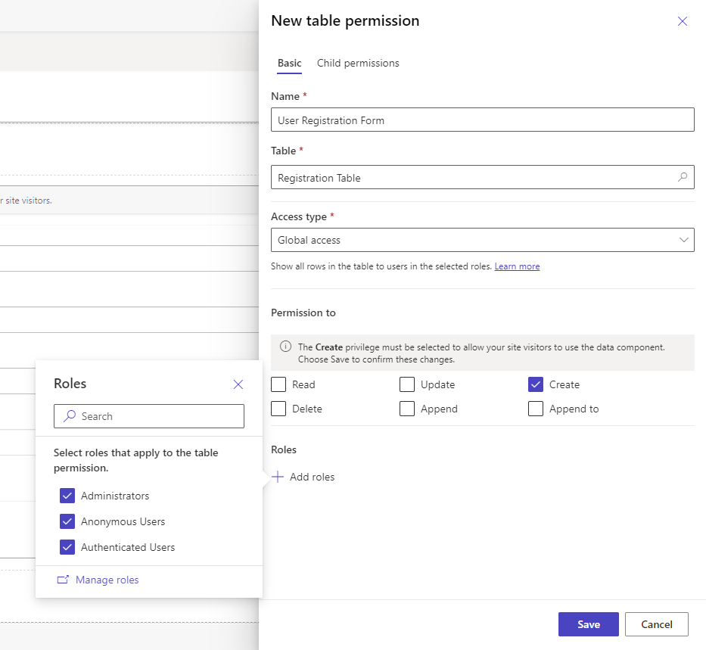Select the Append permission checkbox
This screenshot has width=706, height=650.
(407, 409)
